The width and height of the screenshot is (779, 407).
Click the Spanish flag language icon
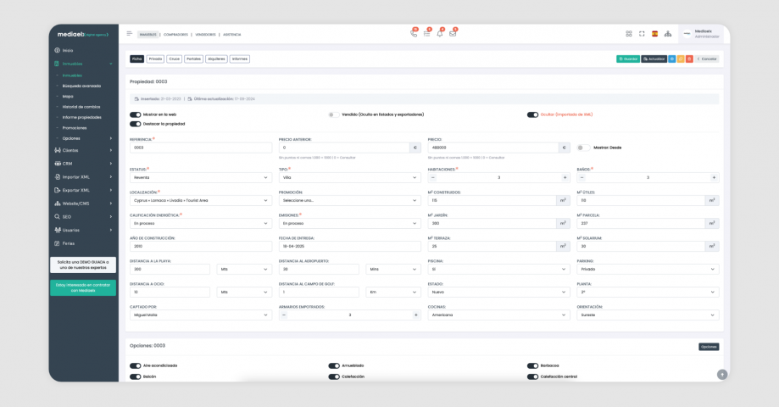[x=654, y=34]
